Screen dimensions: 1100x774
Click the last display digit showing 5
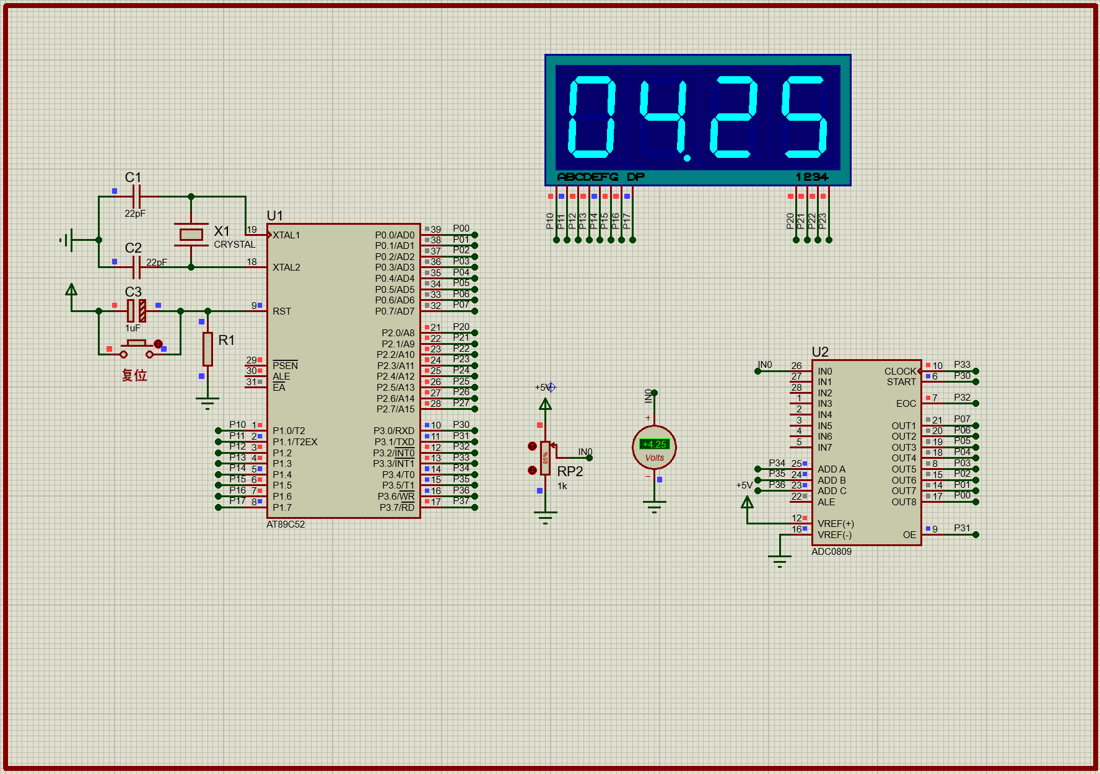[804, 117]
